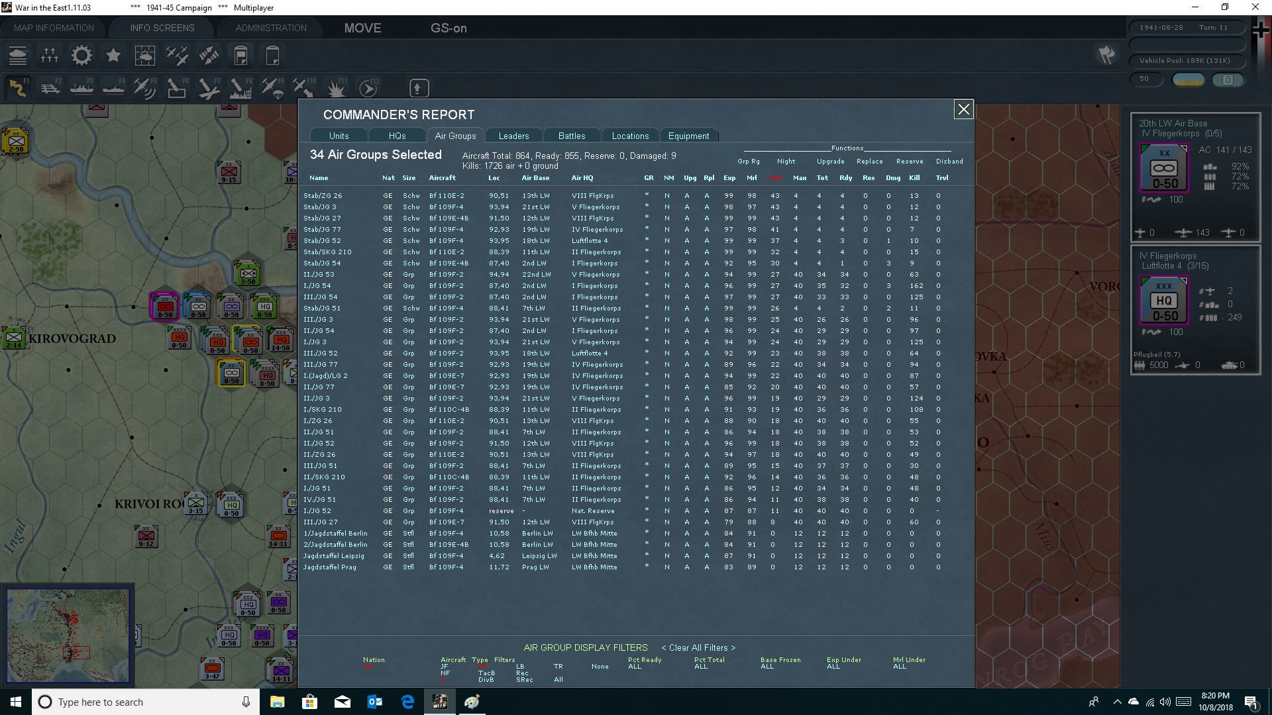Open the order of battle tank icon
Image resolution: width=1272 pixels, height=715 pixels.
tap(18, 56)
